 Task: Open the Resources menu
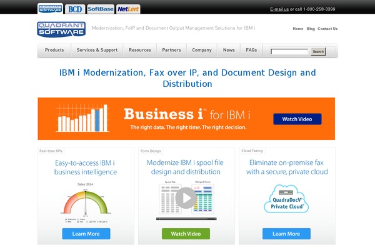click(140, 50)
